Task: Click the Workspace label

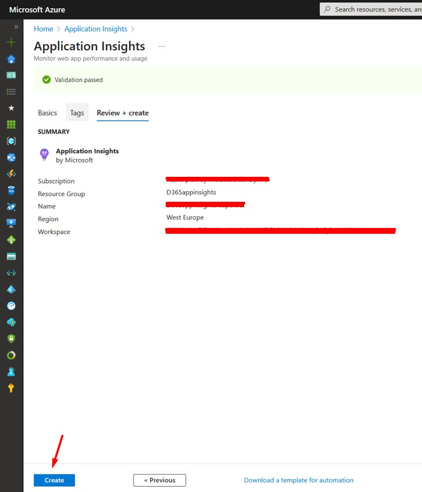Action: (54, 232)
